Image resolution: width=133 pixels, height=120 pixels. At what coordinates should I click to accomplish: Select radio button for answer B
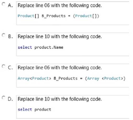(3, 35)
